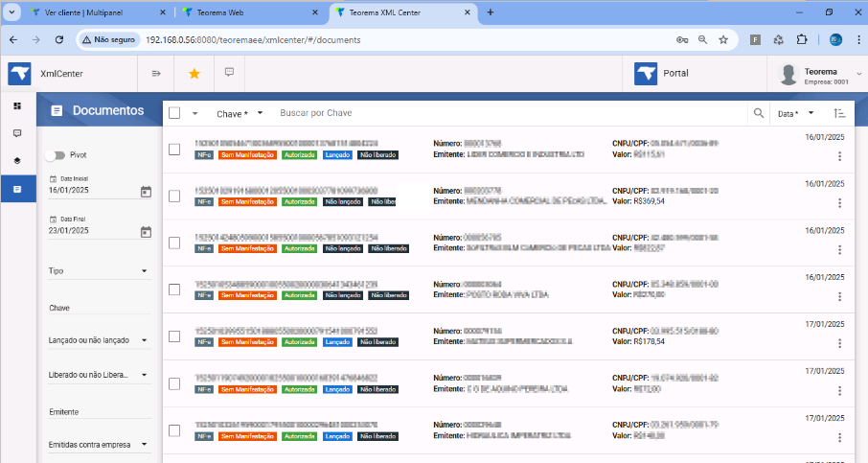Open Lançado ou não lançado dropdown
The width and height of the screenshot is (868, 463).
[x=99, y=340]
